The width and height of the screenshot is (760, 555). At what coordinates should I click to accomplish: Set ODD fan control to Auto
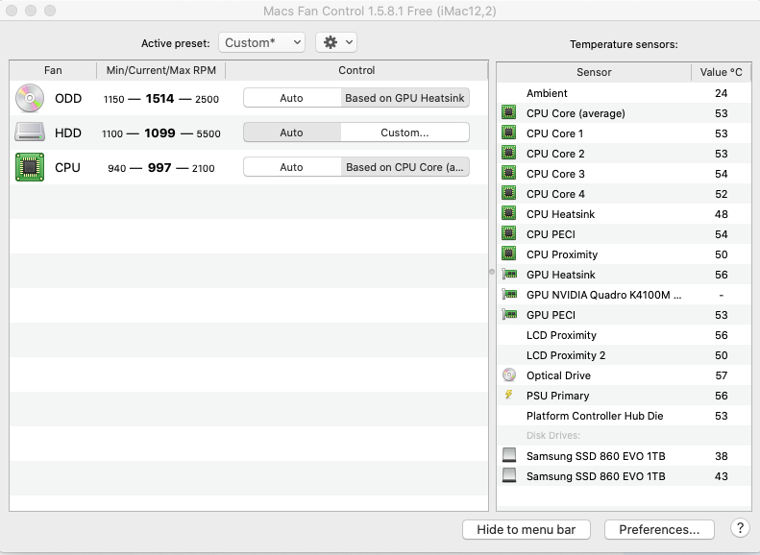291,98
